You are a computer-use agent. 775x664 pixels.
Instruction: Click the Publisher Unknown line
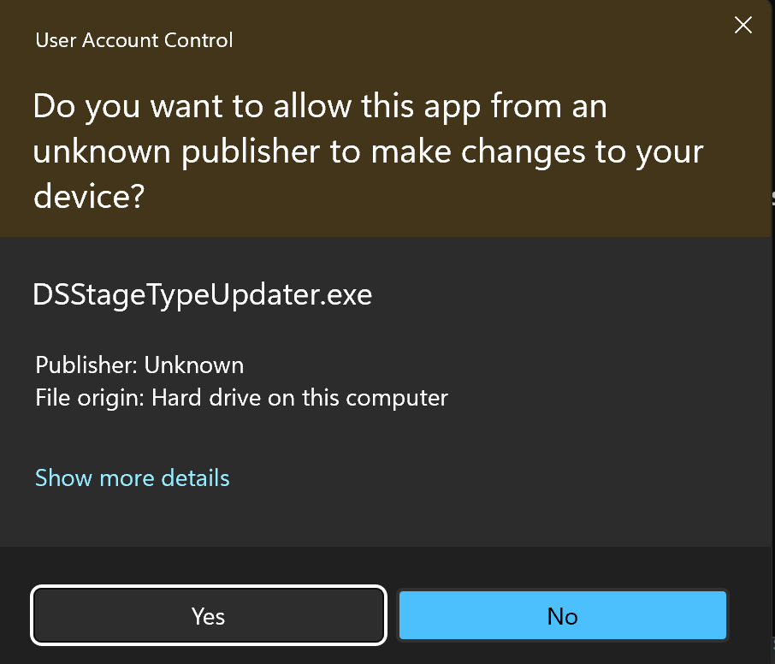(139, 365)
